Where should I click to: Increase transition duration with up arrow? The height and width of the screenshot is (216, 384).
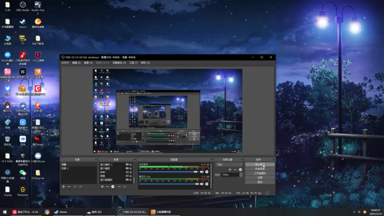point(241,174)
